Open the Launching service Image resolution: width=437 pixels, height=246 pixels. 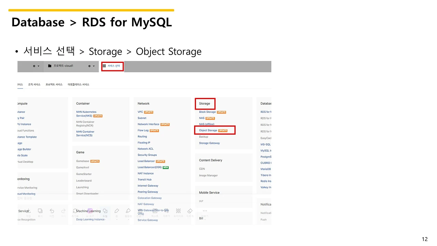pos(82,187)
